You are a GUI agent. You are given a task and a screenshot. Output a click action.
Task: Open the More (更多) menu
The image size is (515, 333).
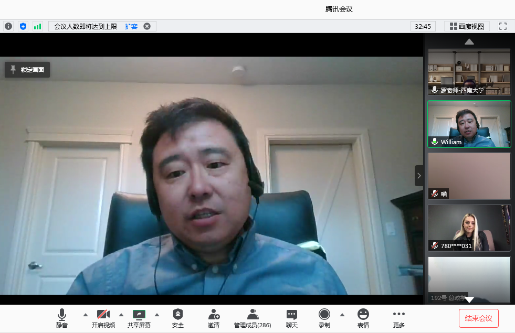399,318
